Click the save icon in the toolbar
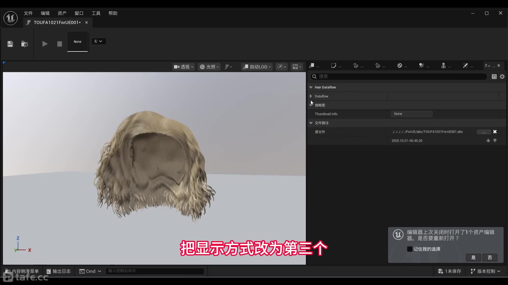The image size is (508, 285). (10, 44)
